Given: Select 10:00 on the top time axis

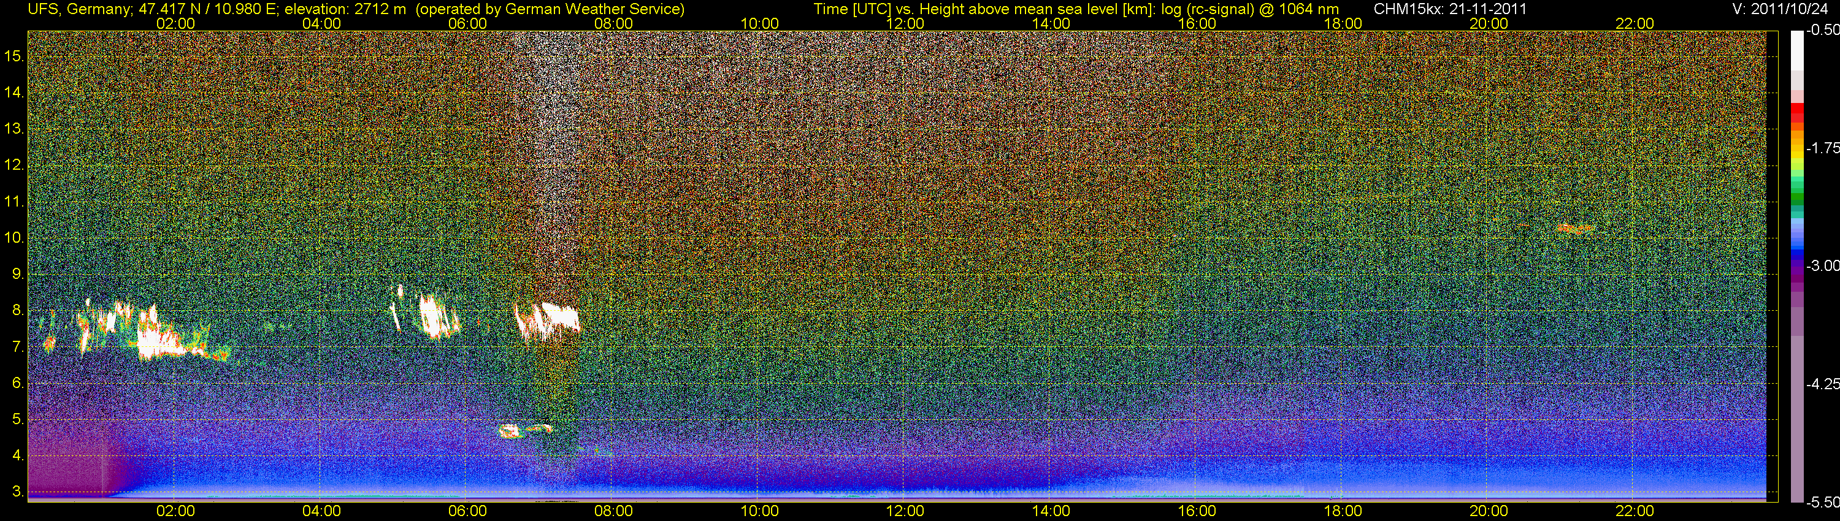Looking at the screenshot, I should click(x=759, y=23).
